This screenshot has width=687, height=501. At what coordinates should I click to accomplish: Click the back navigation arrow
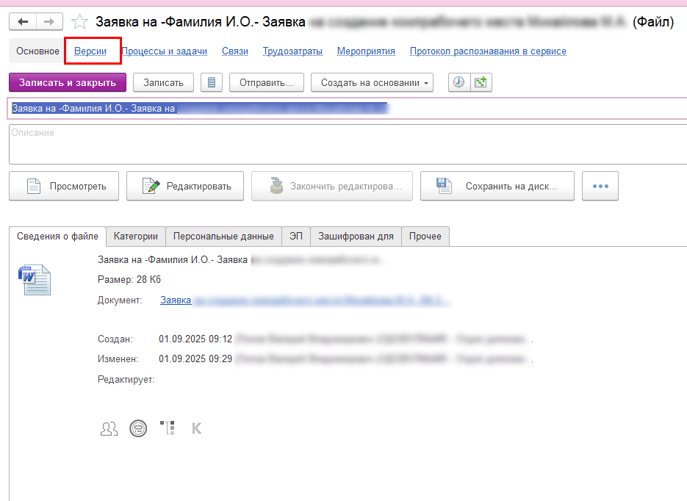tap(23, 23)
